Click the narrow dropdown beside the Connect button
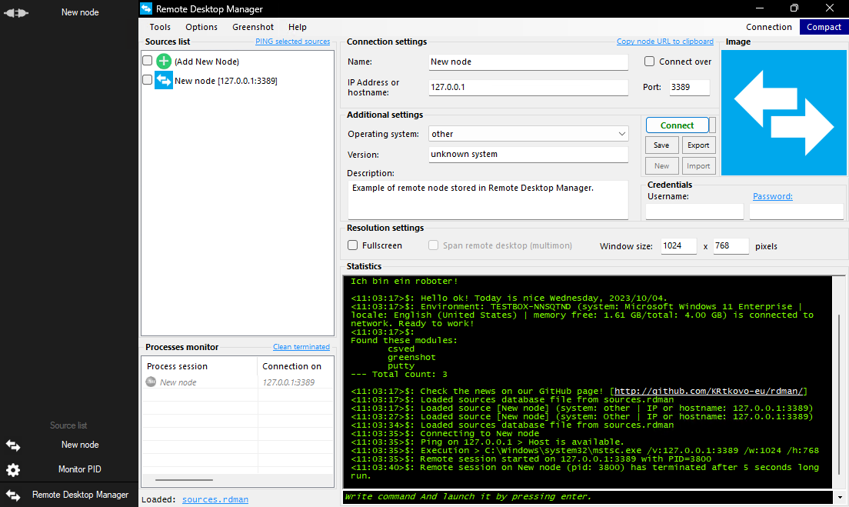849x507 pixels. [x=713, y=125]
